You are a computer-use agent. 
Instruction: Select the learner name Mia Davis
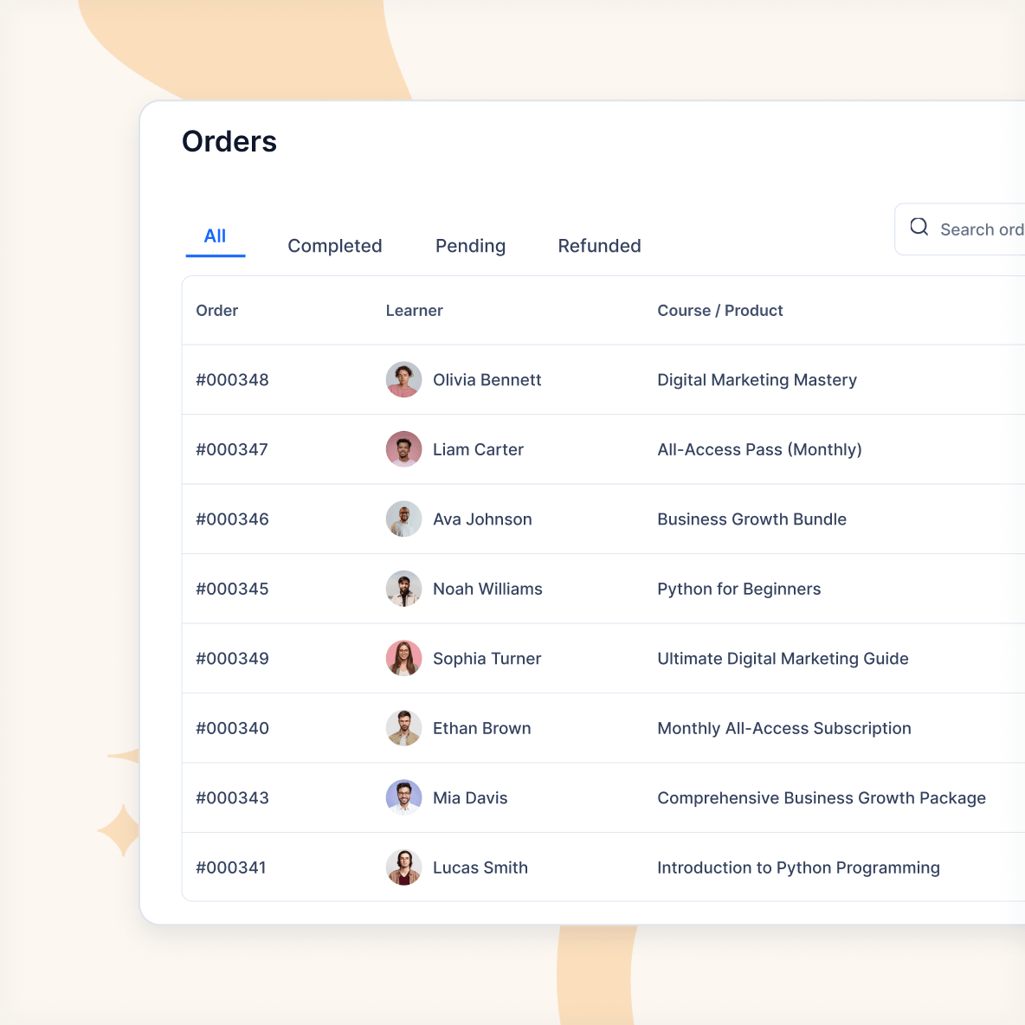[470, 798]
